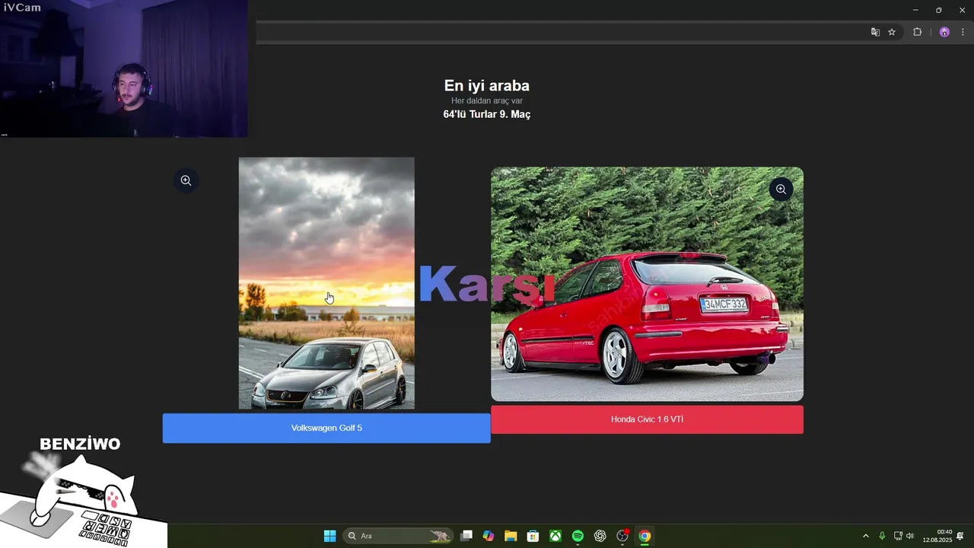This screenshot has height=548, width=974.
Task: Open Microsoft Store from the taskbar
Action: [x=533, y=536]
